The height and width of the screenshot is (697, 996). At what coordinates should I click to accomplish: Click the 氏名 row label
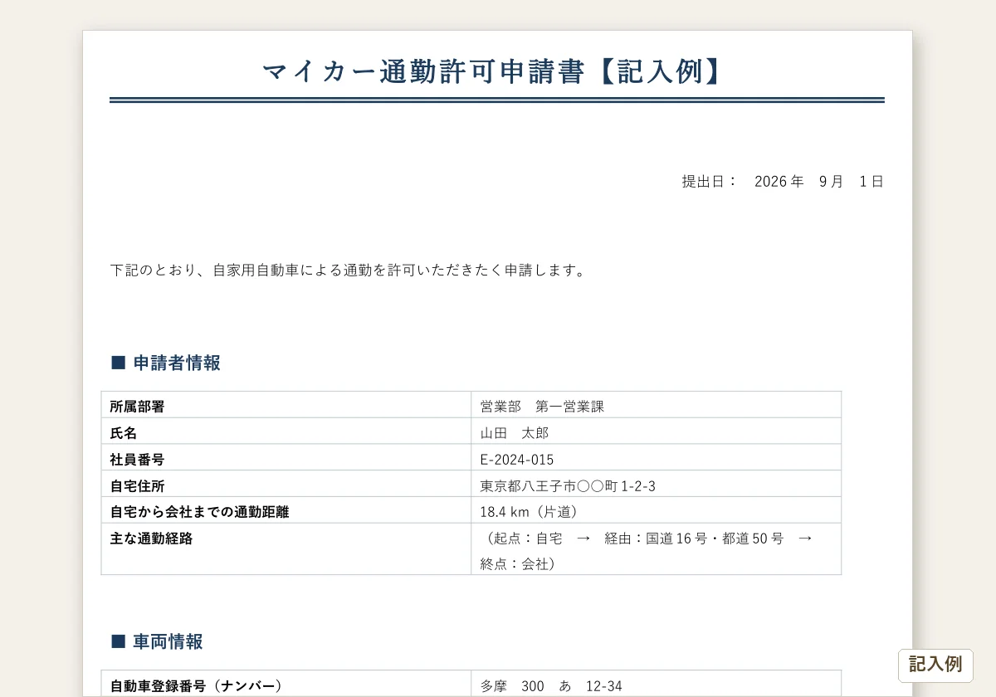tap(124, 433)
